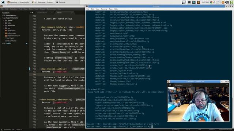Viewport: 234px width, 131px height.
Task: Open the screenshot tool tray icon
Action: point(184,2)
